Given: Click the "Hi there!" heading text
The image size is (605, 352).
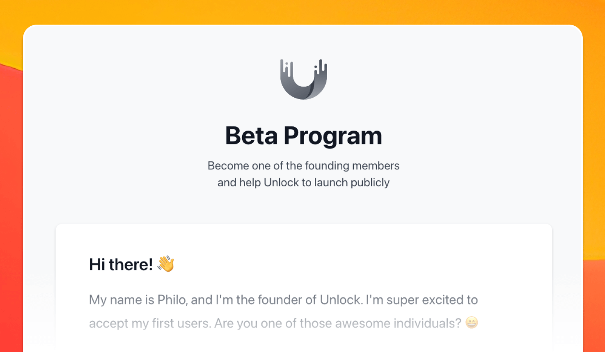Looking at the screenshot, I should [x=121, y=265].
